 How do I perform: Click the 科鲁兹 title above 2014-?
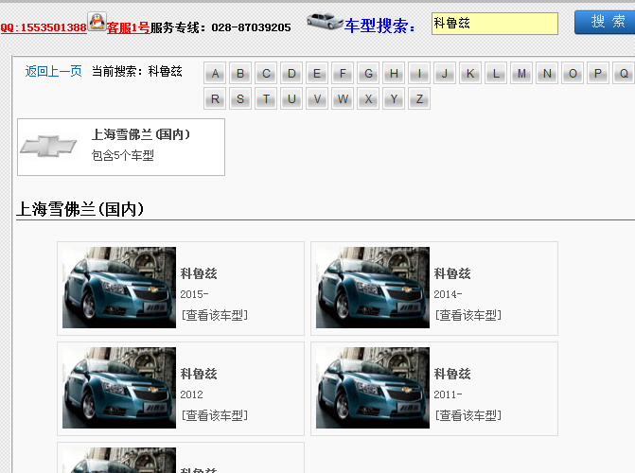tap(452, 273)
